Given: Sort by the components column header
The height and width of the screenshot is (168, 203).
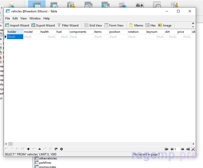Looking at the screenshot, I should (78, 32).
